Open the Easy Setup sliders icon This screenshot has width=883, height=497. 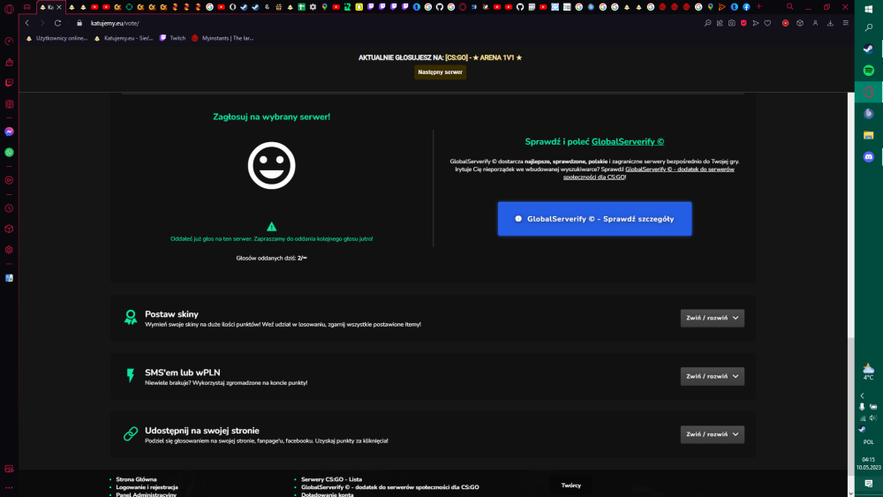(845, 23)
